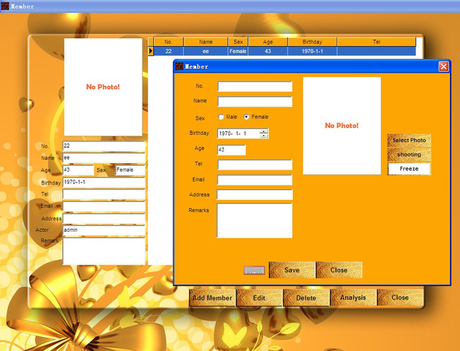Image resolution: width=460 pixels, height=351 pixels.
Task: Click the Member dialog title bar icon
Action: (x=179, y=67)
